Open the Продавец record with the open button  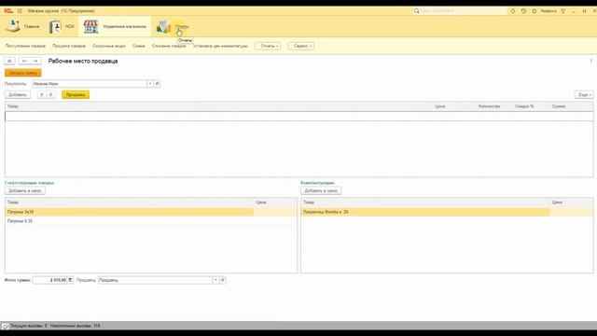[223, 280]
